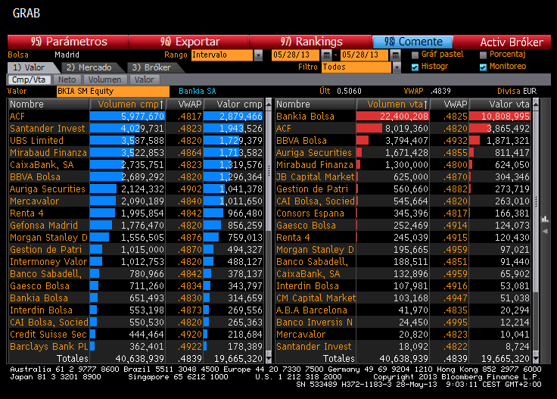Select seller A.B.A Barcelona row
Screen dimensions: 557x399
[x=403, y=310]
